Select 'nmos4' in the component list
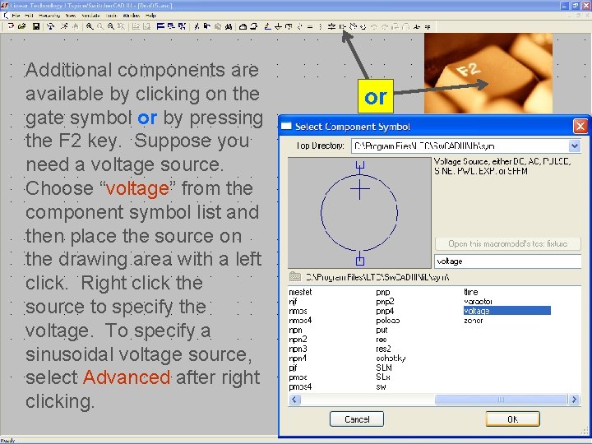Screen dimensions: 592x444 (x=300, y=320)
